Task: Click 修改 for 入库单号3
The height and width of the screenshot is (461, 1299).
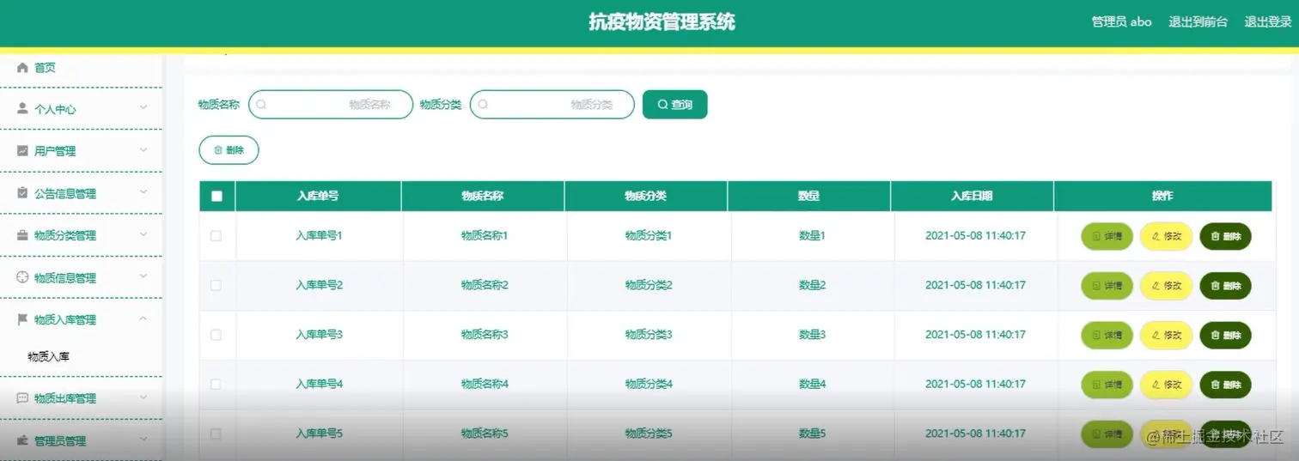Action: [x=1166, y=336]
